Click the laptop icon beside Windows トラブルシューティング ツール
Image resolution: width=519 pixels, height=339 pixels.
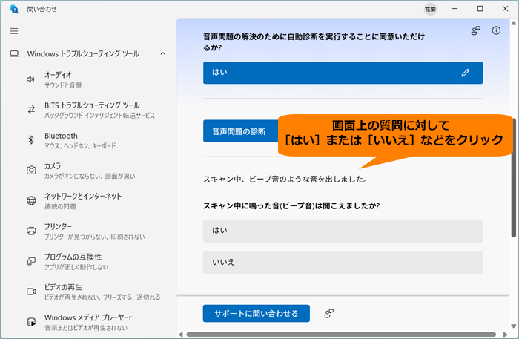coord(14,53)
